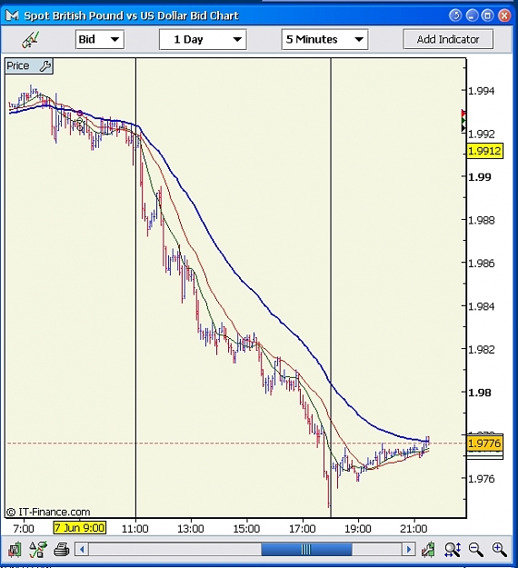This screenshot has height=568, width=518.
Task: Click the IT-Finance.com copyright link
Action: (48, 512)
